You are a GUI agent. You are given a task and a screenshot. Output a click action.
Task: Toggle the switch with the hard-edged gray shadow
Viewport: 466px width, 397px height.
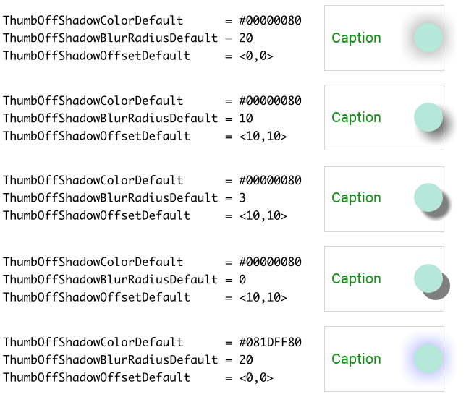tap(428, 278)
